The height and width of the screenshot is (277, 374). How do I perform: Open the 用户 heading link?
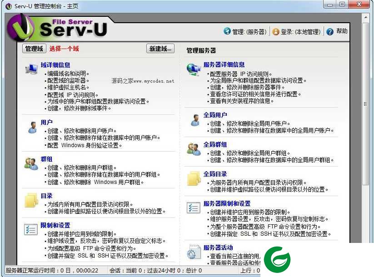point(46,122)
